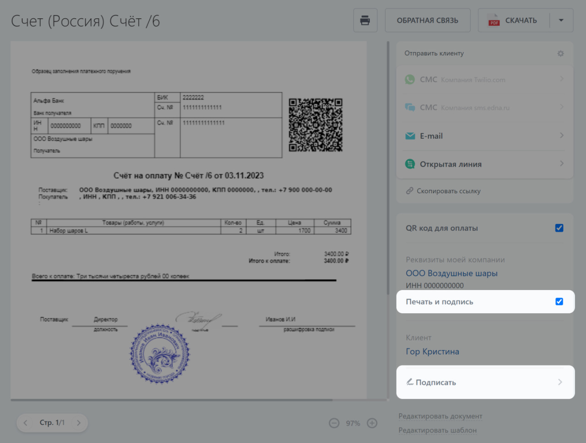Screen dimensions: 586x443
Task: Click the payment QR code in document
Action: click(315, 125)
